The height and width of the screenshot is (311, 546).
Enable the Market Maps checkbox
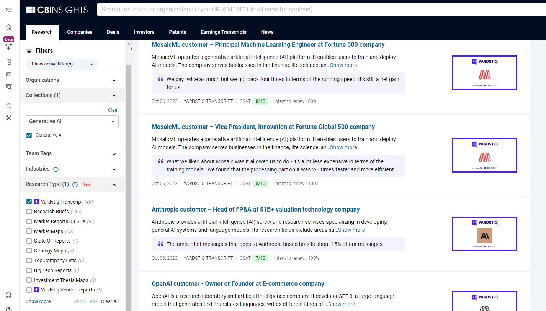click(29, 231)
